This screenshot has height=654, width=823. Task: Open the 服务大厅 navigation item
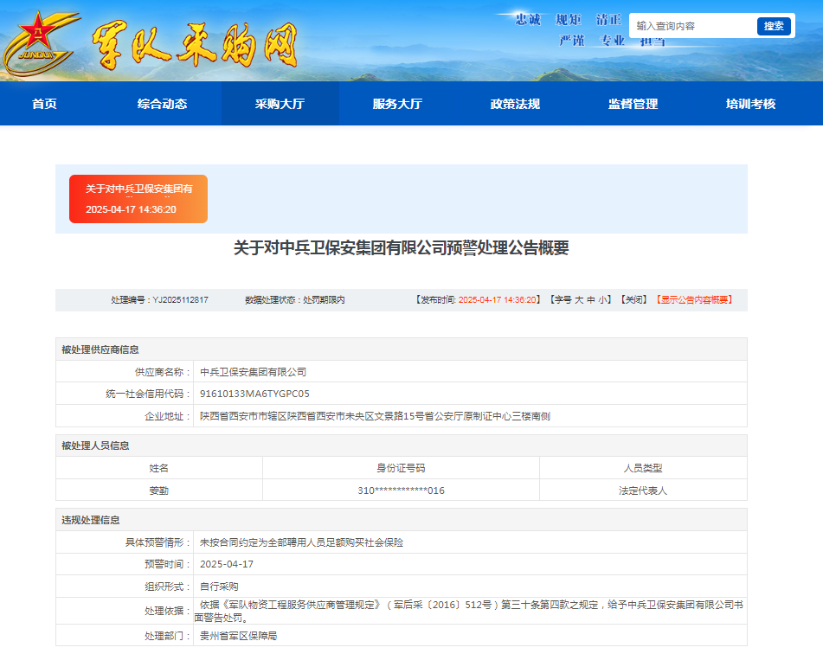[x=397, y=104]
